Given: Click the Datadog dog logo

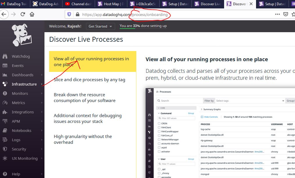Looking at the screenshot, I should [22, 35].
